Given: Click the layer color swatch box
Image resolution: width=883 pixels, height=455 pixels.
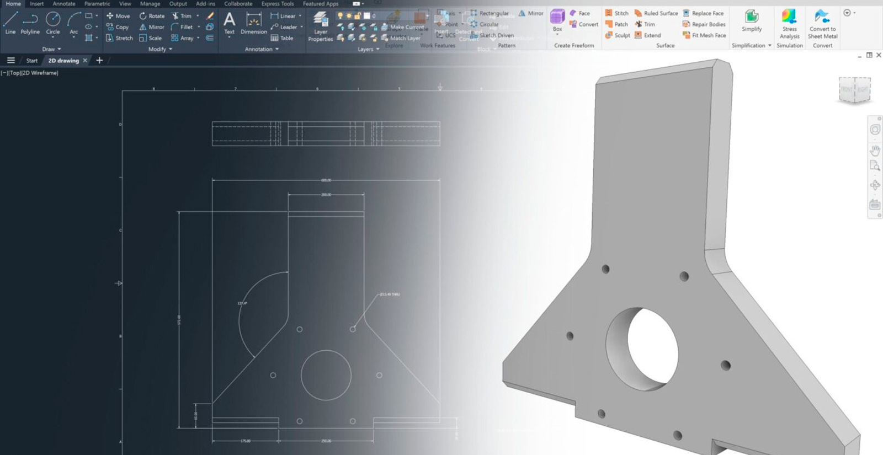Looking at the screenshot, I should 366,16.
